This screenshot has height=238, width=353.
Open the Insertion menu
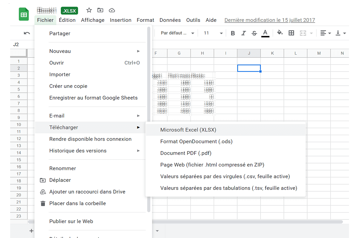pos(120,20)
